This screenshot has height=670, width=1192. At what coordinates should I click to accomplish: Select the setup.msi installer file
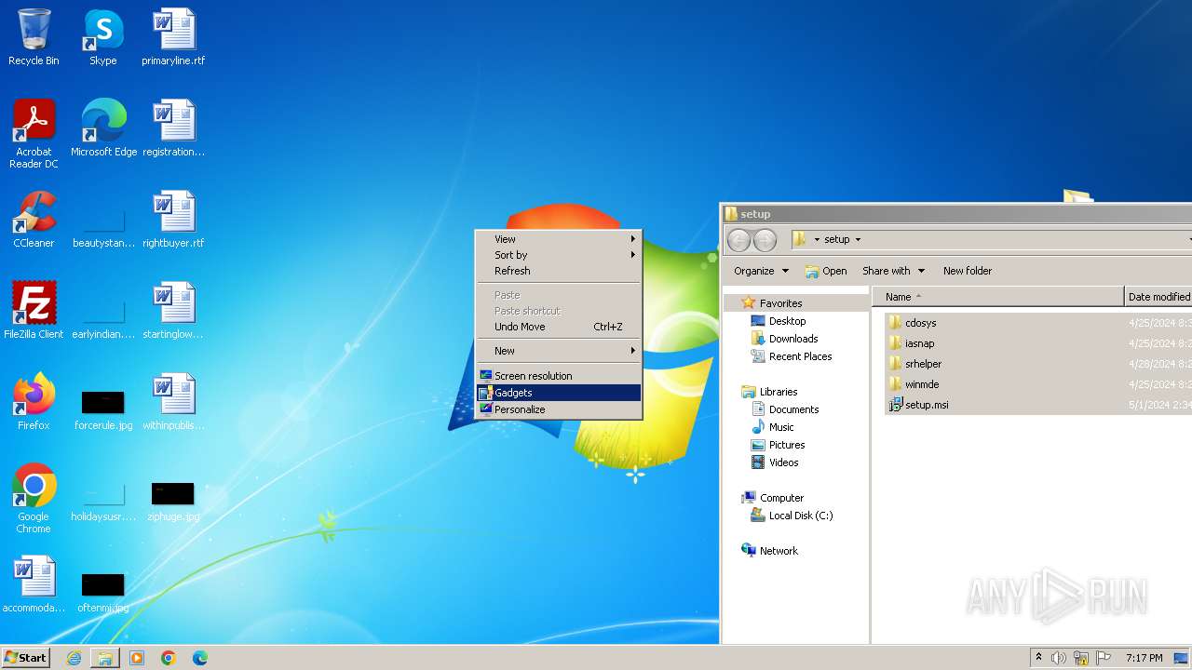coord(918,405)
